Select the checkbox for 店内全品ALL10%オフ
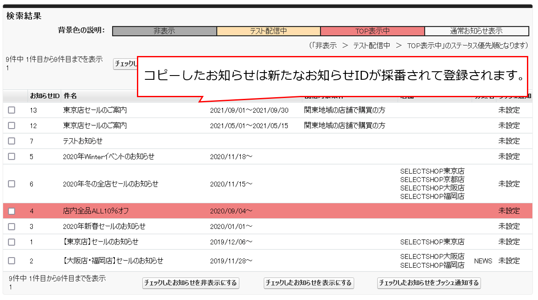The width and height of the screenshot is (538, 300). tap(11, 211)
